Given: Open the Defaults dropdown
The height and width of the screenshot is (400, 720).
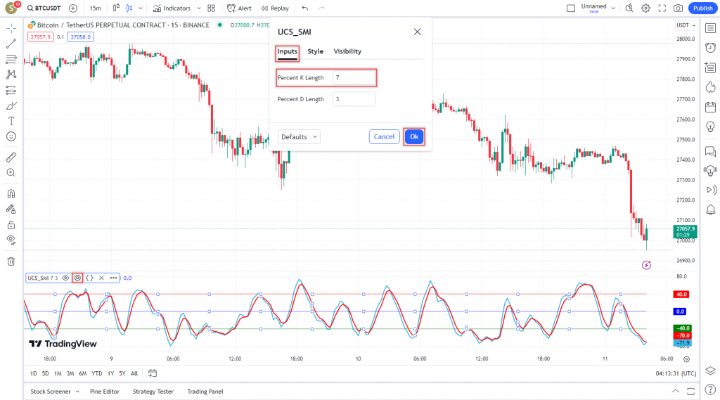Looking at the screenshot, I should coord(299,137).
